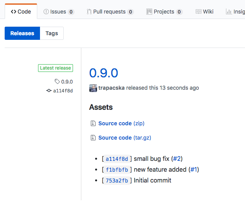The image size is (245, 203).
Task: View commit f1bfbfb in the list
Action: point(117,169)
